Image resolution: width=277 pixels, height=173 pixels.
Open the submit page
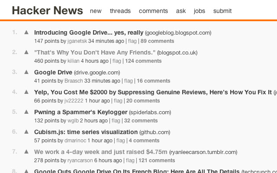(222, 11)
